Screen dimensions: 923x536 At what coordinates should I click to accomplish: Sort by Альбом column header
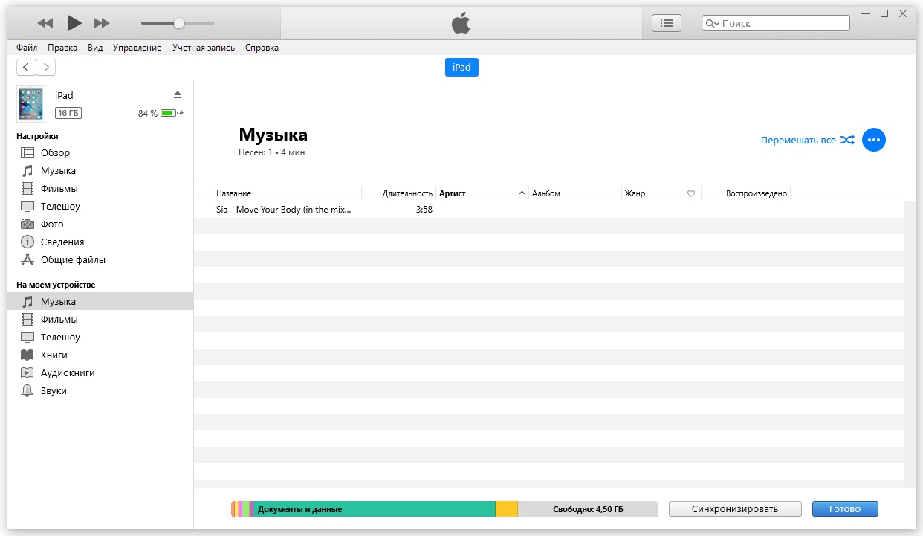click(x=574, y=193)
